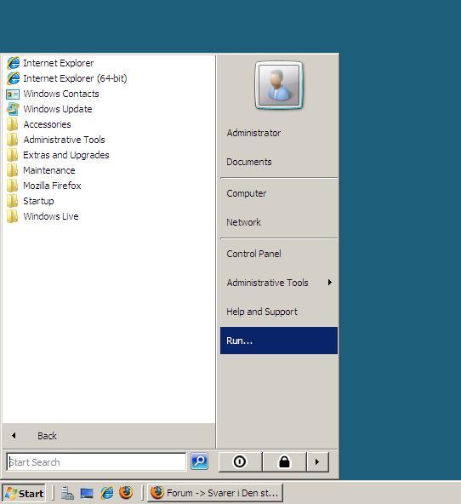Click the Administrator user picture
Viewport: 461px width, 504px height.
(x=279, y=85)
